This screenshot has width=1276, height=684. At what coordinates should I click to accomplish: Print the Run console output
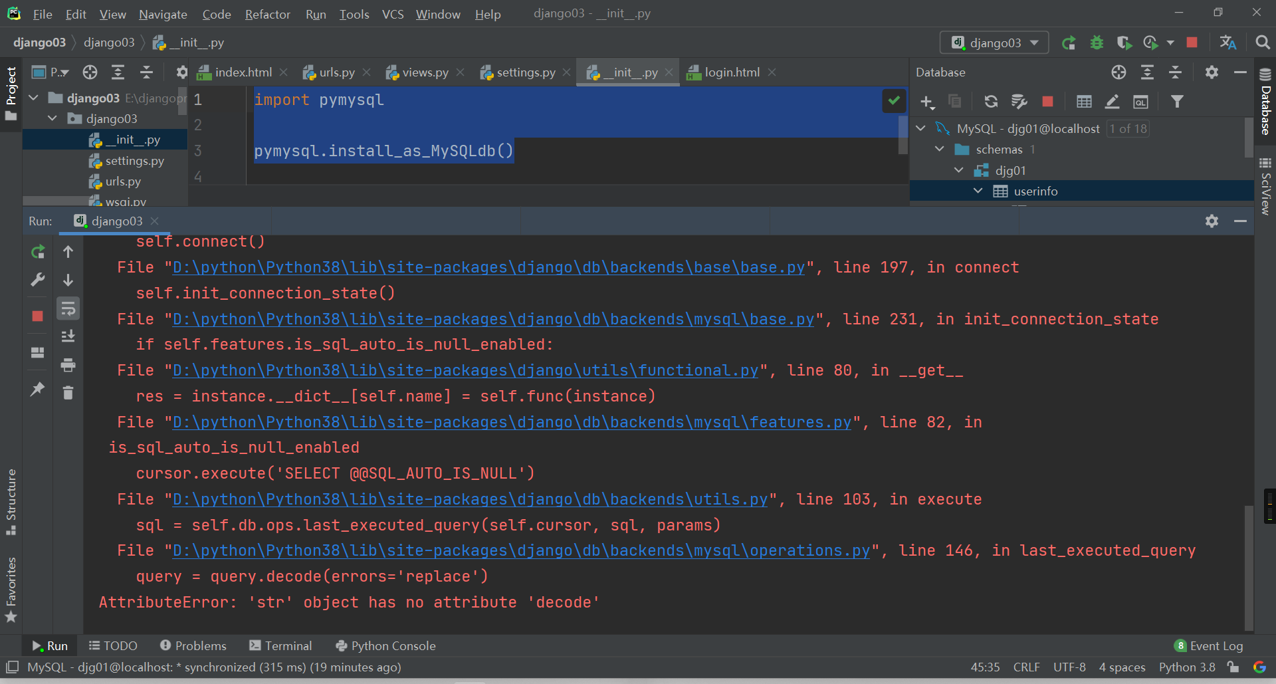68,365
